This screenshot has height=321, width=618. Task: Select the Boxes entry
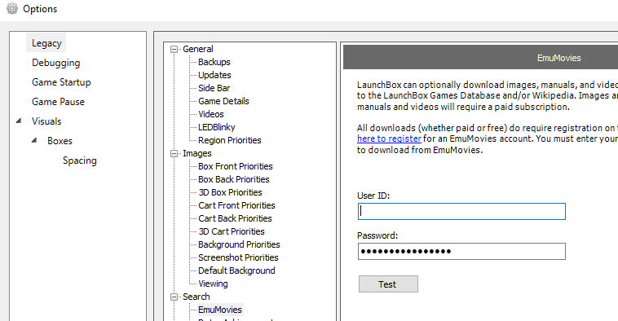[x=60, y=141]
